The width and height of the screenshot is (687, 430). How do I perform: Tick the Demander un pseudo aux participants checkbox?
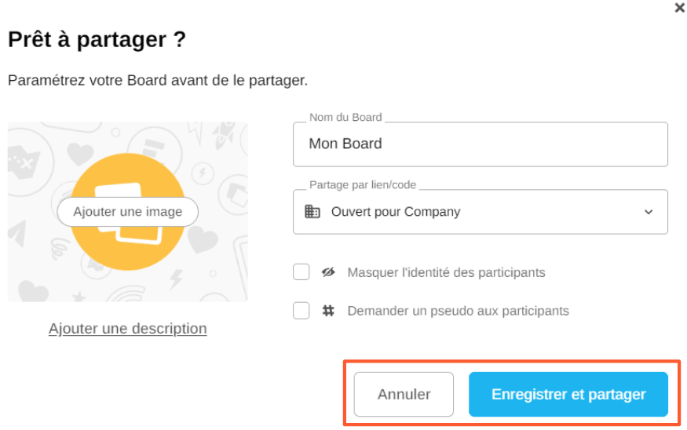click(301, 311)
